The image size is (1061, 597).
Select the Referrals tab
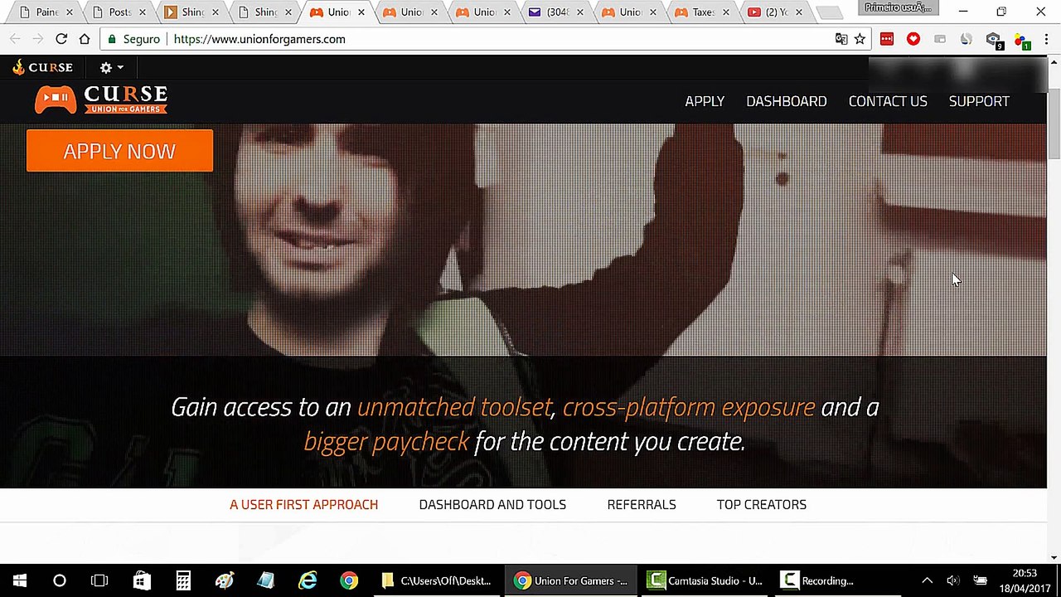point(642,504)
